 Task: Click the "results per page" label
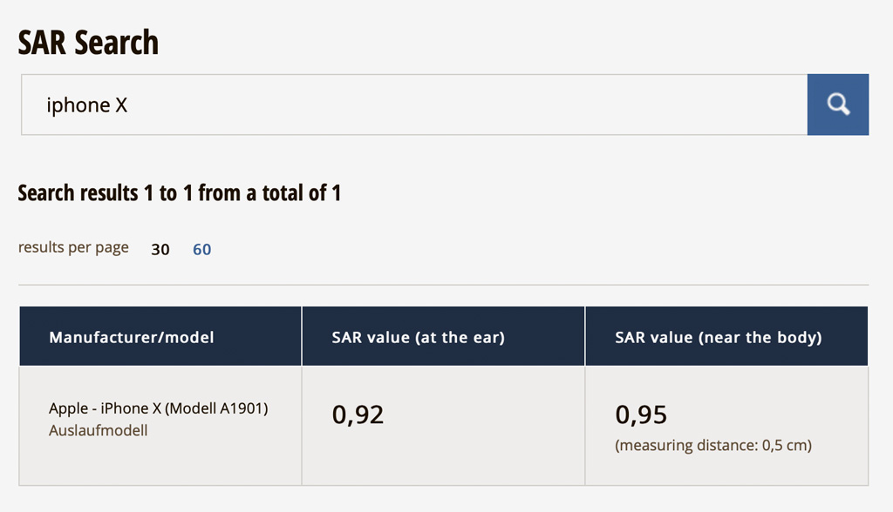tap(73, 247)
